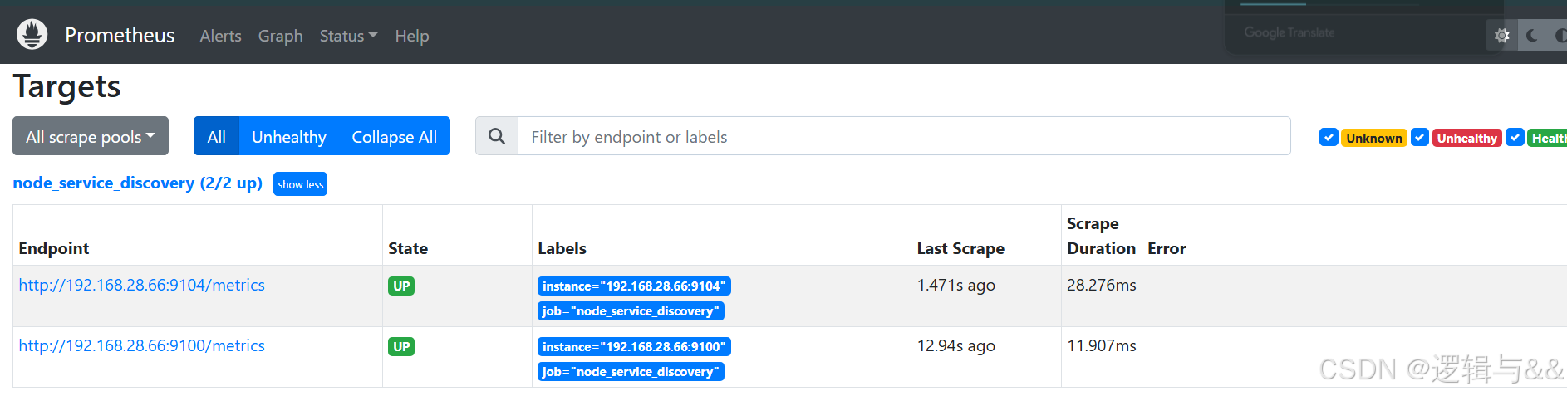Toggle the Unknown state checkbox
Screen dimensions: 1567x396
[1329, 138]
